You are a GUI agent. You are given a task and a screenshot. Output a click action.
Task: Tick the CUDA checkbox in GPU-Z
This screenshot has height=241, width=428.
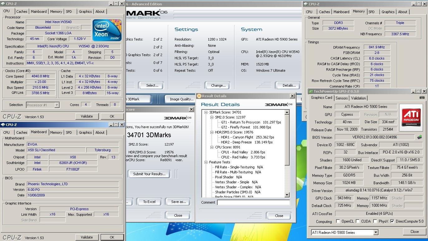[x=358, y=221]
